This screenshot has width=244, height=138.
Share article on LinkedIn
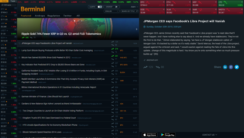pyautogui.click(x=225, y=67)
